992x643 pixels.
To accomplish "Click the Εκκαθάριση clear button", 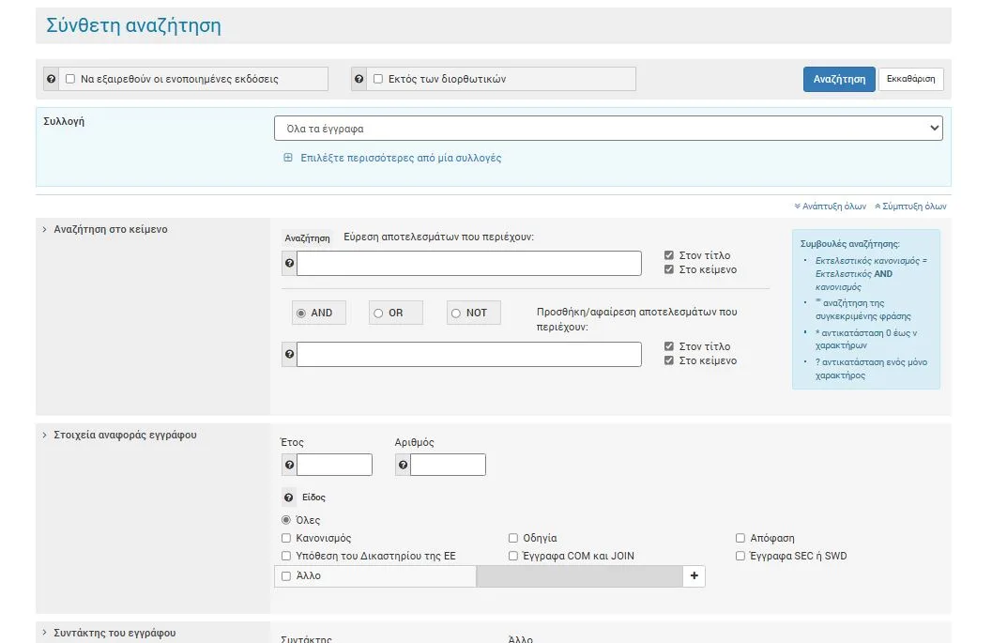I will (910, 79).
